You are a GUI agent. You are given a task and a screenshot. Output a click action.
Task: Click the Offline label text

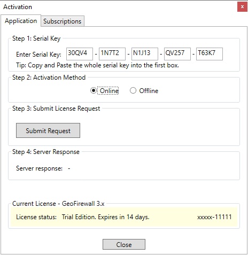149,91
